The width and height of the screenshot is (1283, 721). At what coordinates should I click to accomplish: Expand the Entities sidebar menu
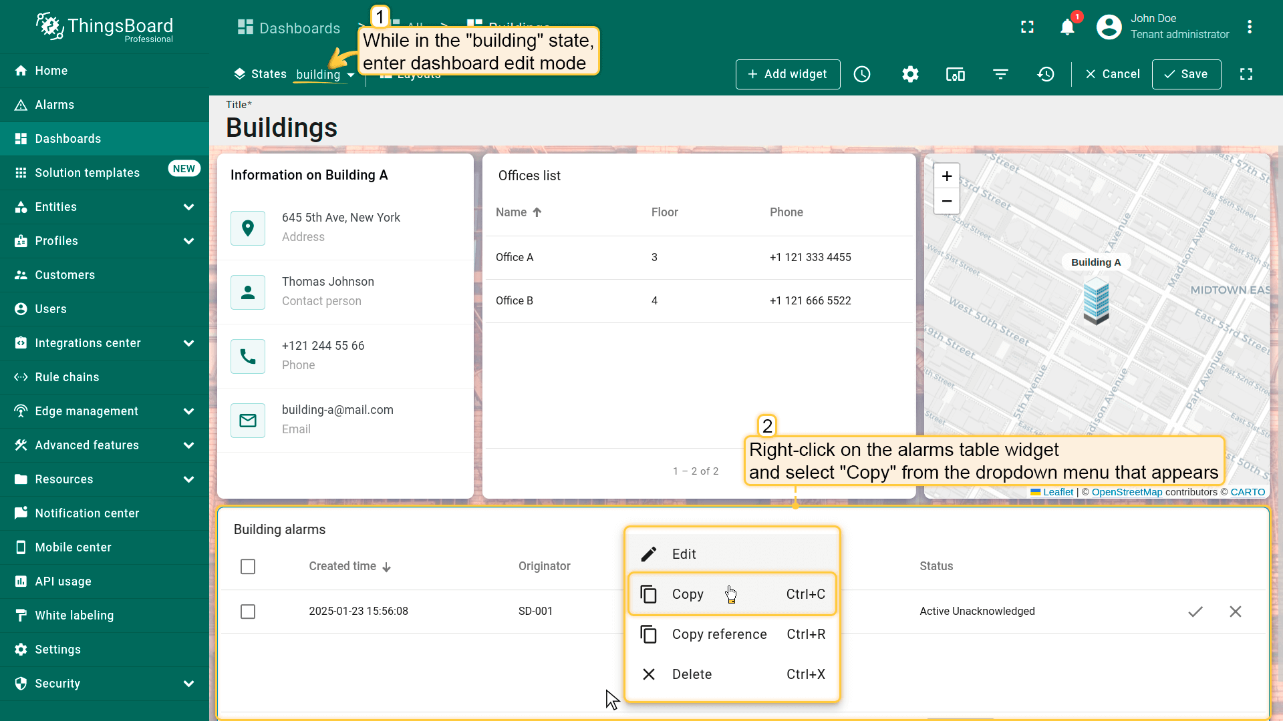[x=105, y=207]
